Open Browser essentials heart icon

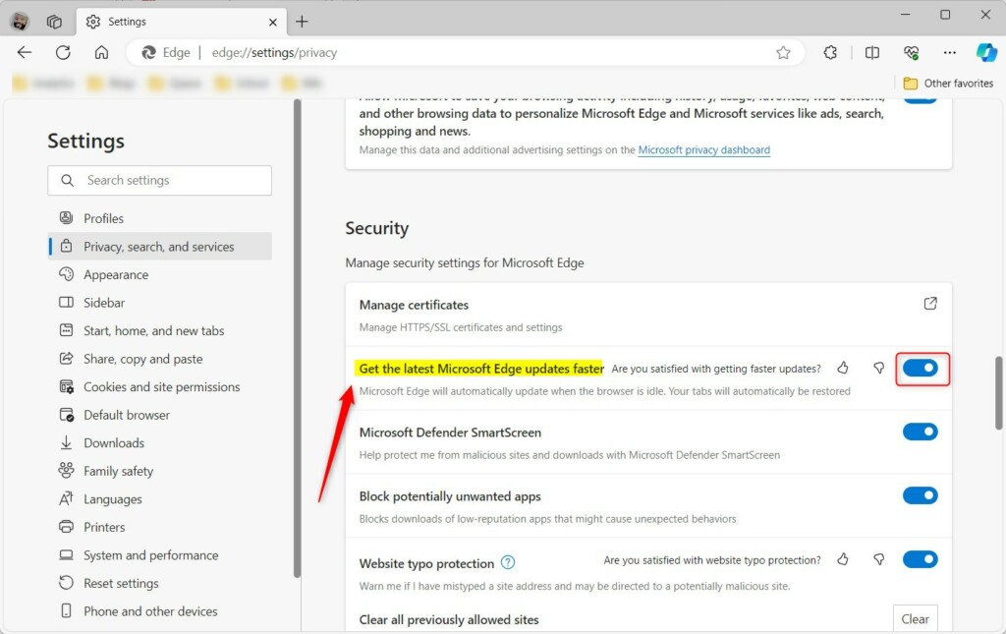tap(911, 53)
